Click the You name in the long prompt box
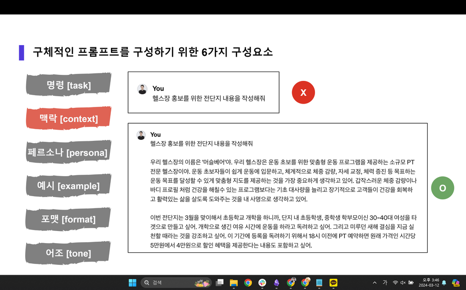The width and height of the screenshot is (466, 290). (x=156, y=134)
